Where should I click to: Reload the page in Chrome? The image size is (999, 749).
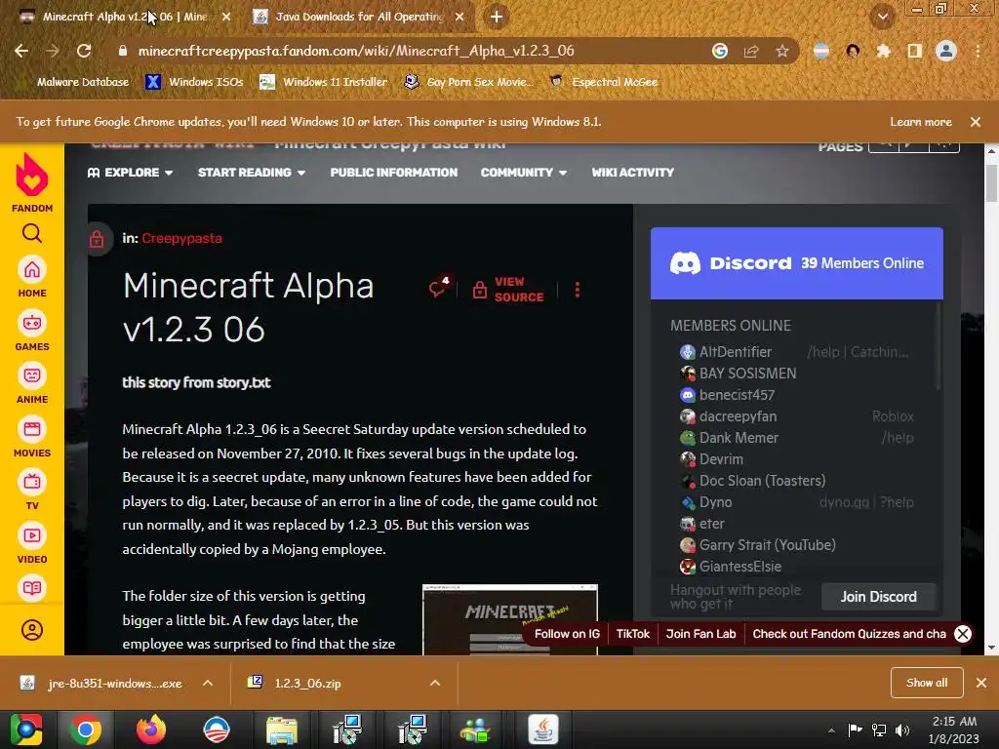pyautogui.click(x=84, y=51)
